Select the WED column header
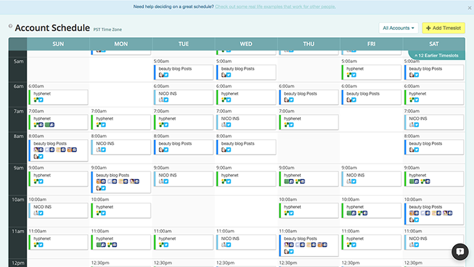Viewport: 474px width, 267px height. [x=246, y=44]
